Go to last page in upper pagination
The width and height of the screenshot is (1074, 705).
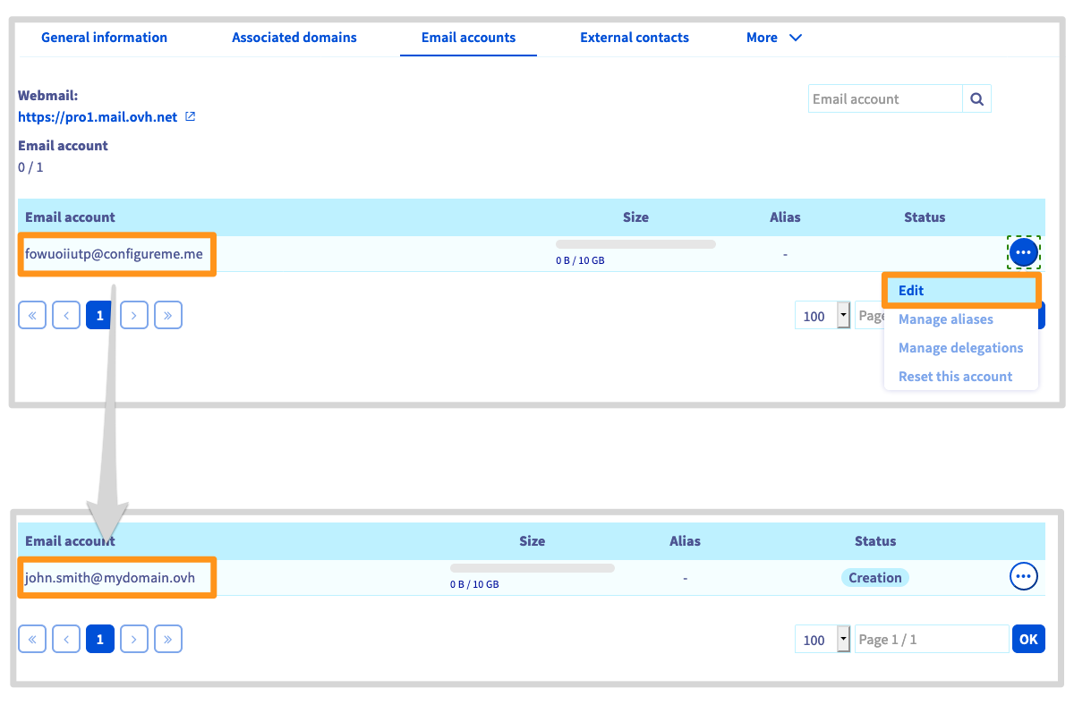click(168, 316)
